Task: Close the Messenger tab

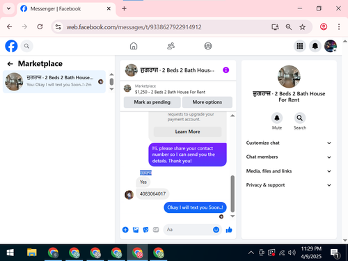Action: [109, 9]
